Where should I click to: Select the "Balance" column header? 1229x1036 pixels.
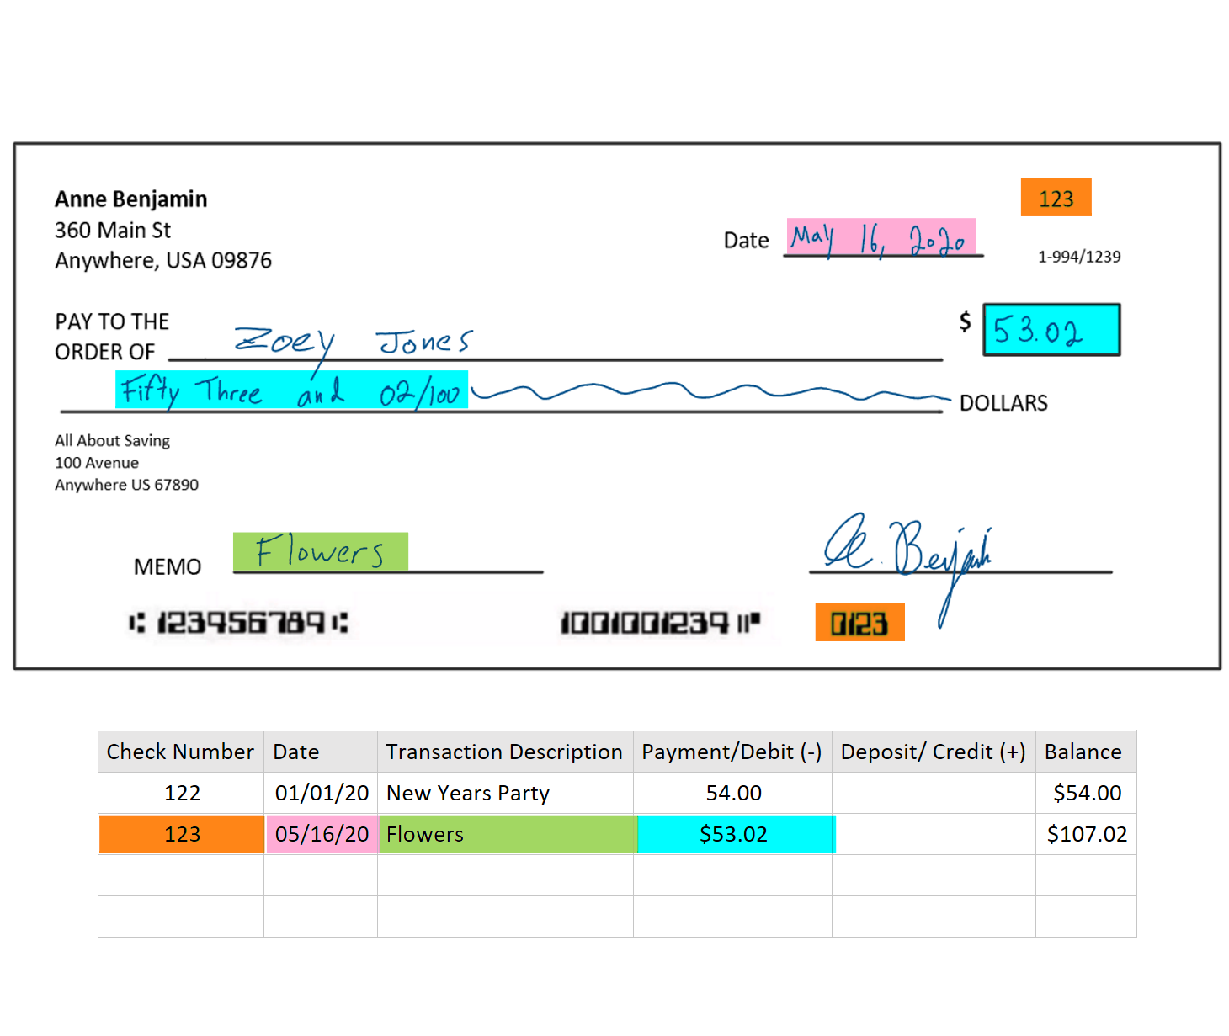click(x=1086, y=752)
